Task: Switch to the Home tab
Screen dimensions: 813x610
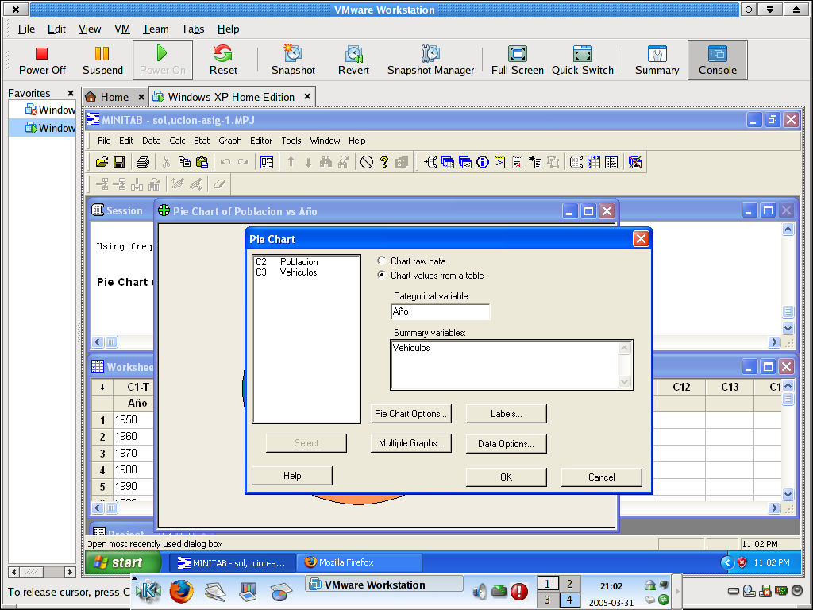Action: (x=114, y=97)
